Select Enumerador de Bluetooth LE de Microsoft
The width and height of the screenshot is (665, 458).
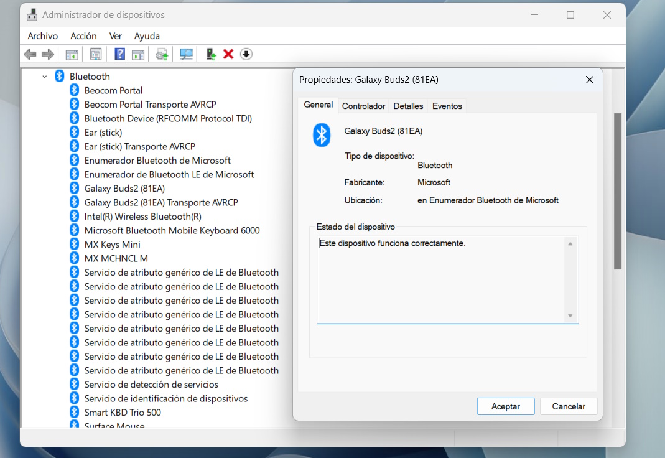pos(169,174)
